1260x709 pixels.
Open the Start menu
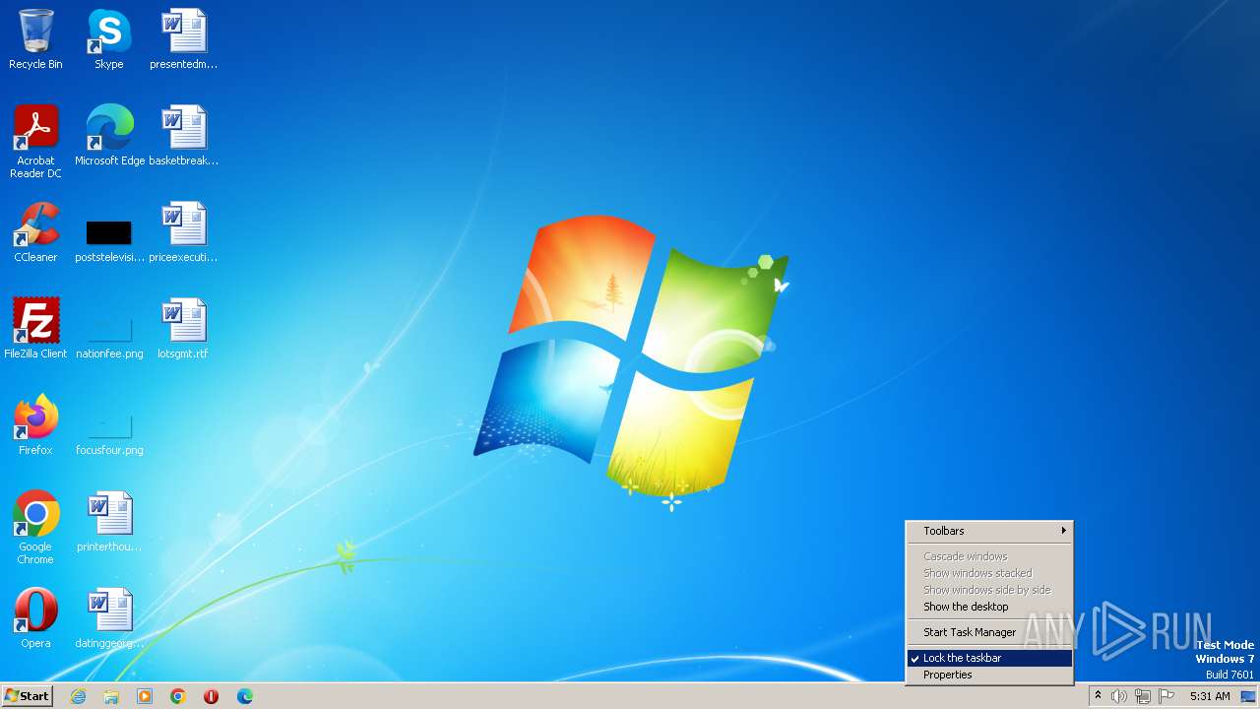27,696
